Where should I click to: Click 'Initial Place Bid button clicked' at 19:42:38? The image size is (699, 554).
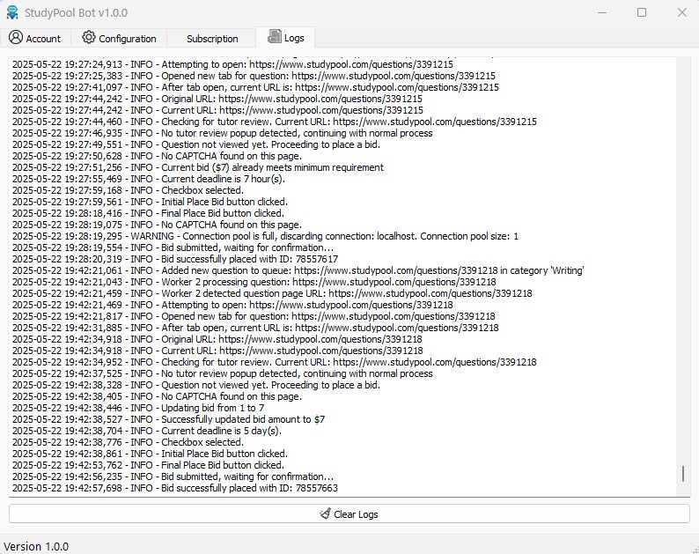point(150,454)
